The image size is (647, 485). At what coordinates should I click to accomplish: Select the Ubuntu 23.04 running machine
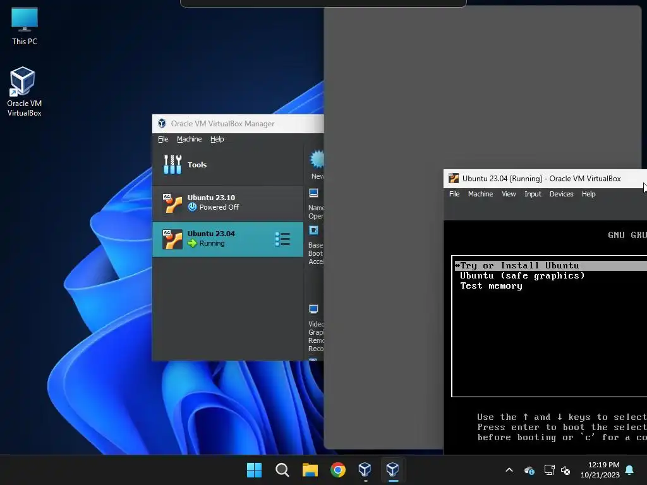tap(227, 239)
